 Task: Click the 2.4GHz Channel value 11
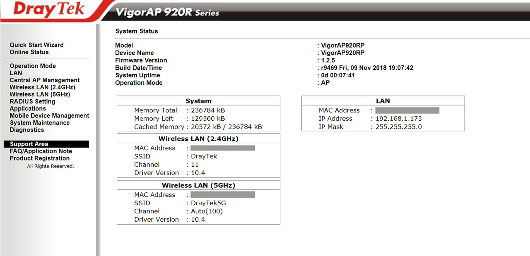point(195,165)
